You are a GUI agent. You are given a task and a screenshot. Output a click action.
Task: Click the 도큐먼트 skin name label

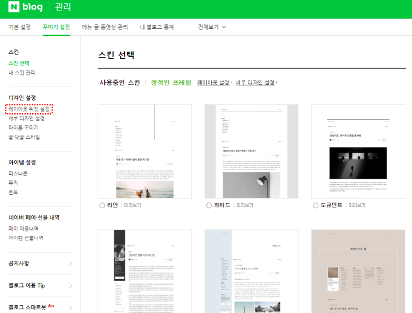332,205
